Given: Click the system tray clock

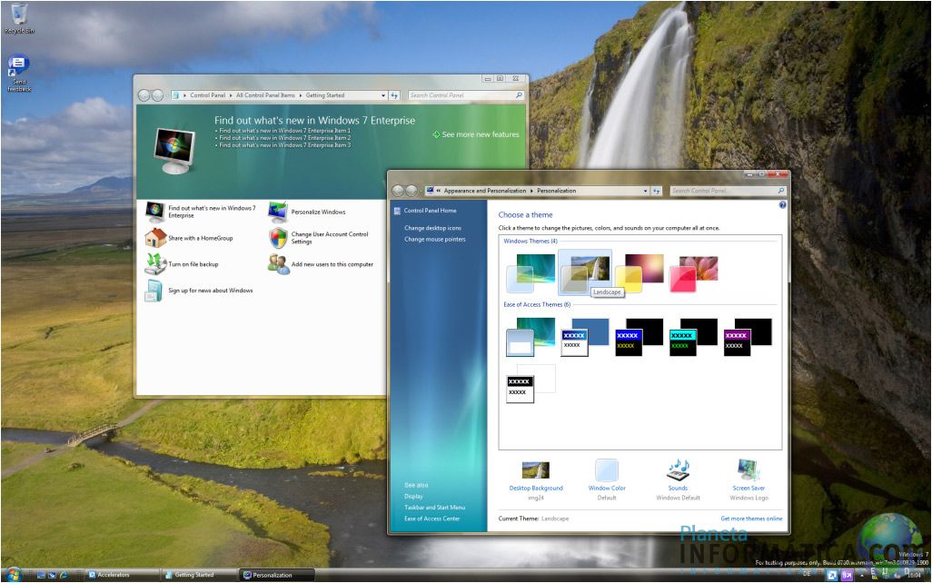Looking at the screenshot, I should 916,575.
